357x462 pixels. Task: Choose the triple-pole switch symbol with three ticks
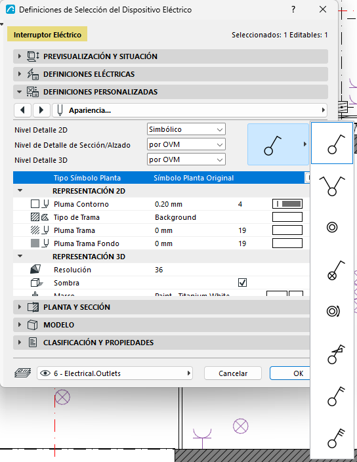pyautogui.click(x=336, y=438)
